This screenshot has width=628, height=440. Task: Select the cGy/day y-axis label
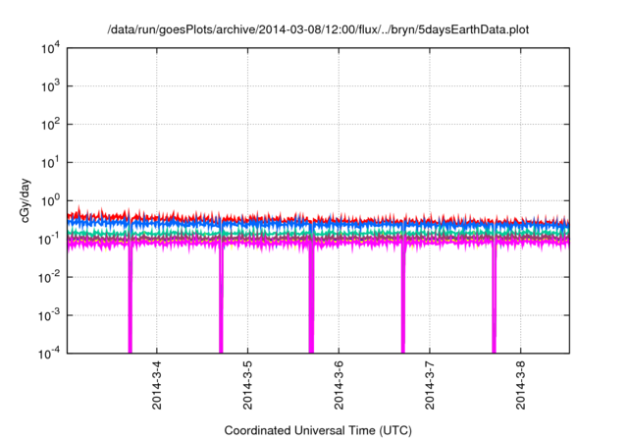click(x=25, y=200)
